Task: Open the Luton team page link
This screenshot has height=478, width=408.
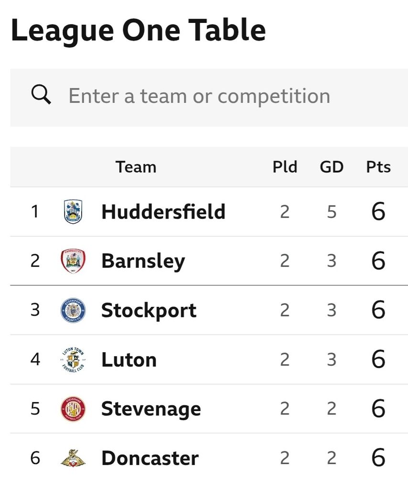Action: [129, 360]
